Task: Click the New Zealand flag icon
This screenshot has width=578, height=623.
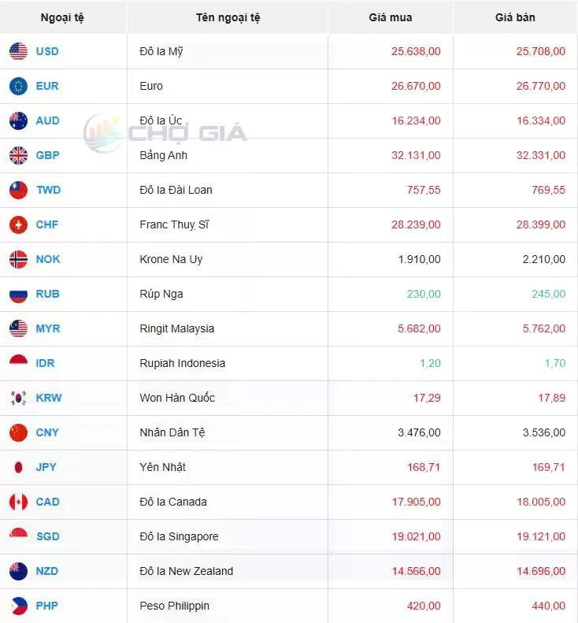Action: coord(18,572)
